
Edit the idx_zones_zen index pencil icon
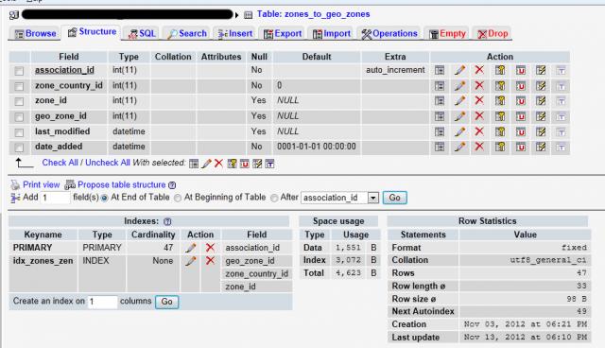click(x=191, y=261)
